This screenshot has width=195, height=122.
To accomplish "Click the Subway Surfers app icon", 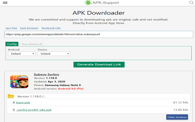I will point(19,81).
